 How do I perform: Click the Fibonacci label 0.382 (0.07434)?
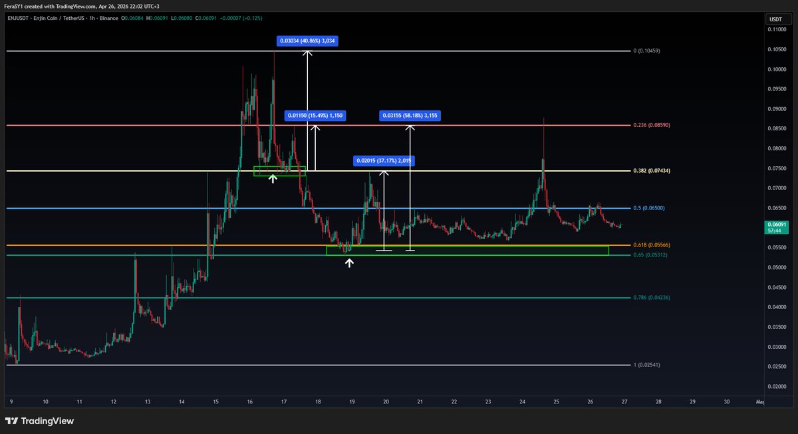coord(652,171)
